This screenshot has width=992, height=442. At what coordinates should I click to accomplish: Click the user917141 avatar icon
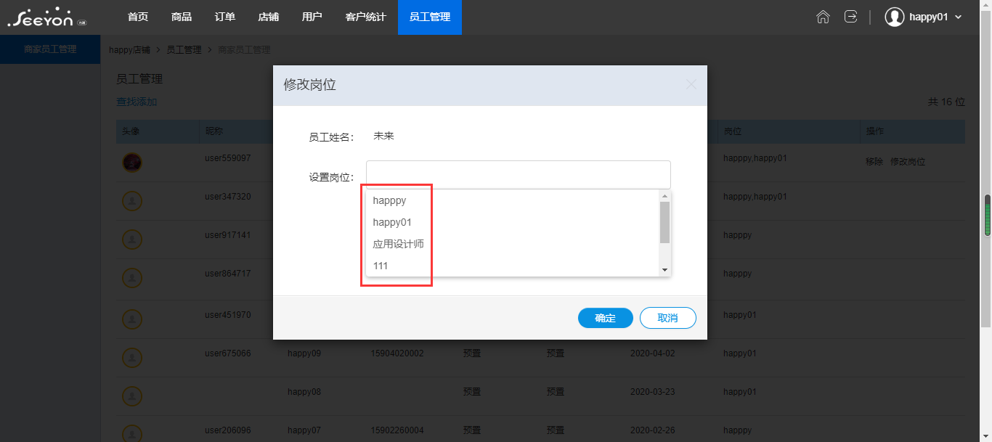[131, 240]
